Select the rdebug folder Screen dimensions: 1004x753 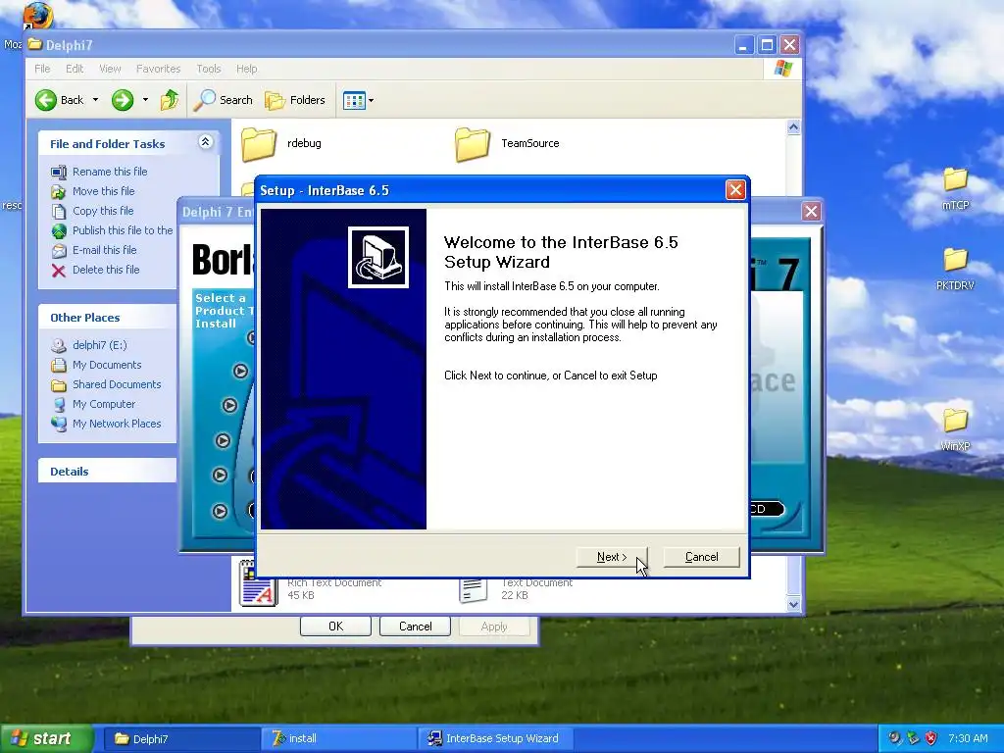coord(281,144)
